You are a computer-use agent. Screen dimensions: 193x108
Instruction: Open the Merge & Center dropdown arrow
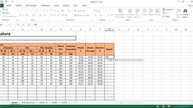[x=91, y=15]
